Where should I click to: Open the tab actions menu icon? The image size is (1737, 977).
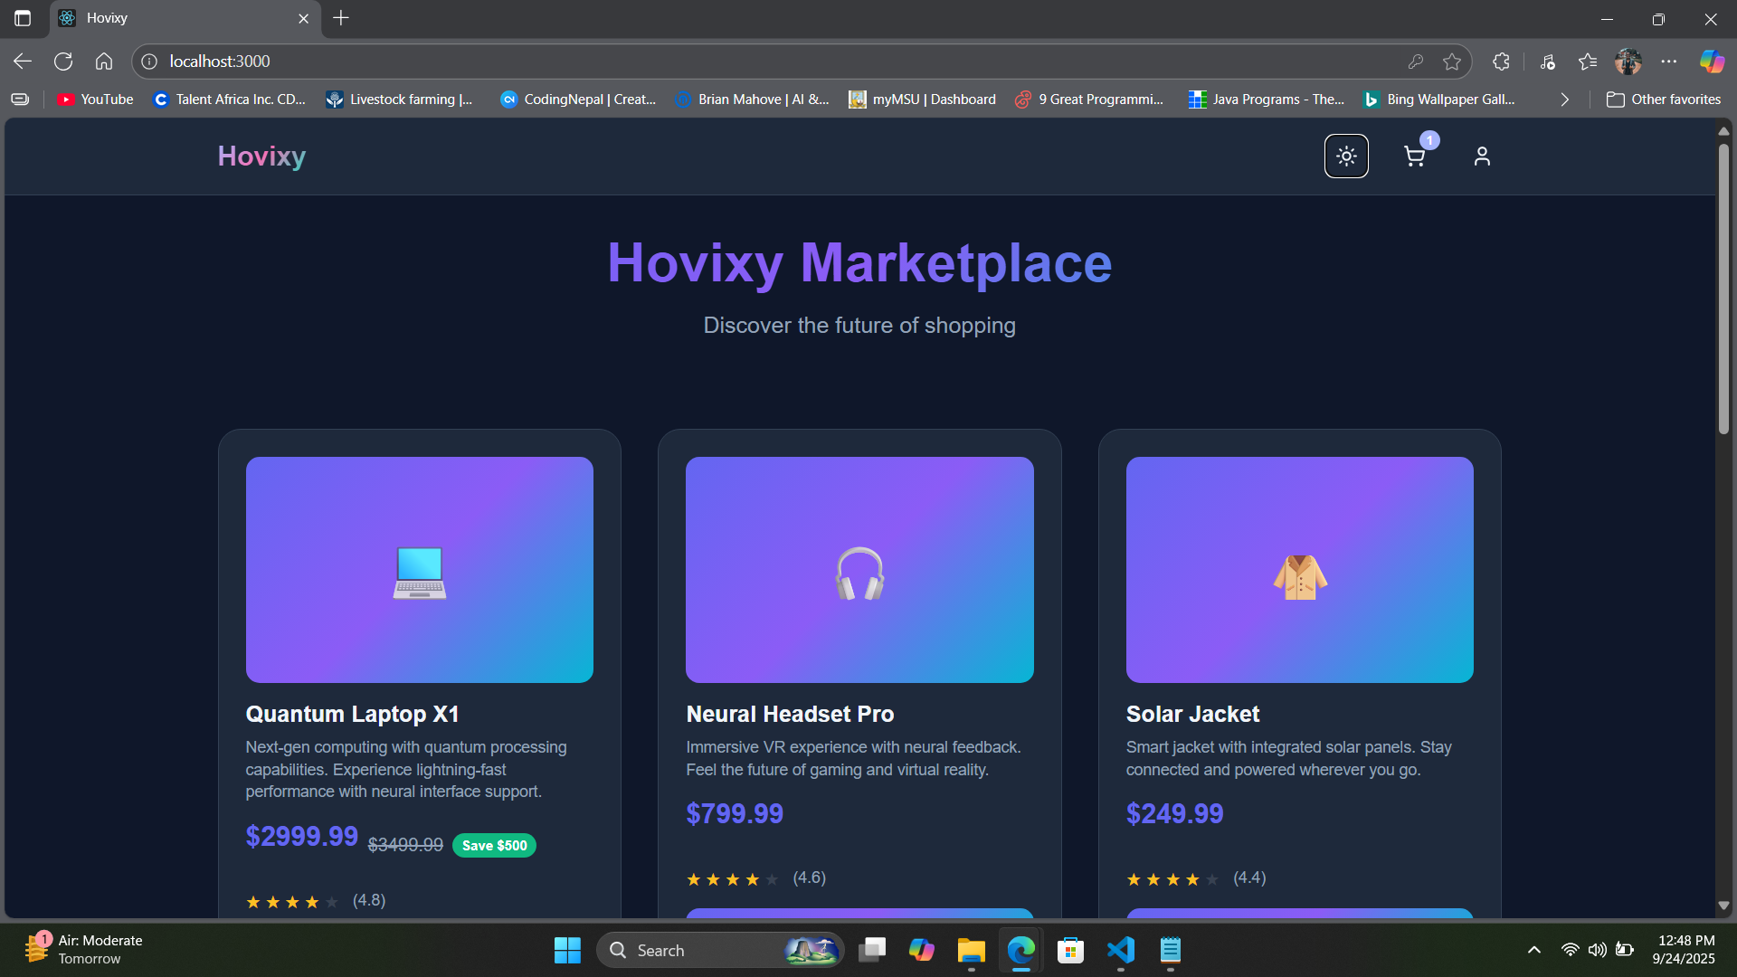[x=23, y=18]
